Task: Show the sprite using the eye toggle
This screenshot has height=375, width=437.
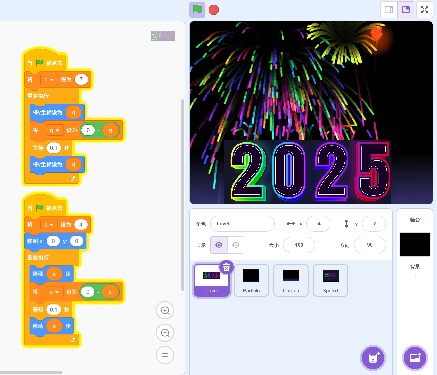Action: pyautogui.click(x=219, y=245)
